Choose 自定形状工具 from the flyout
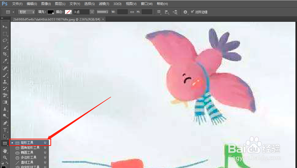This screenshot has width=297, height=168. [x=30, y=167]
